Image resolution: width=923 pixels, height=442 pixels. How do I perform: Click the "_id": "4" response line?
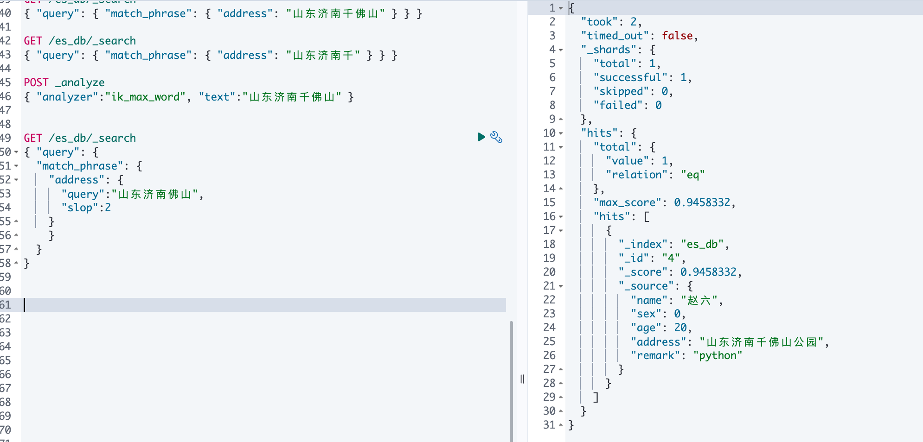pyautogui.click(x=652, y=258)
